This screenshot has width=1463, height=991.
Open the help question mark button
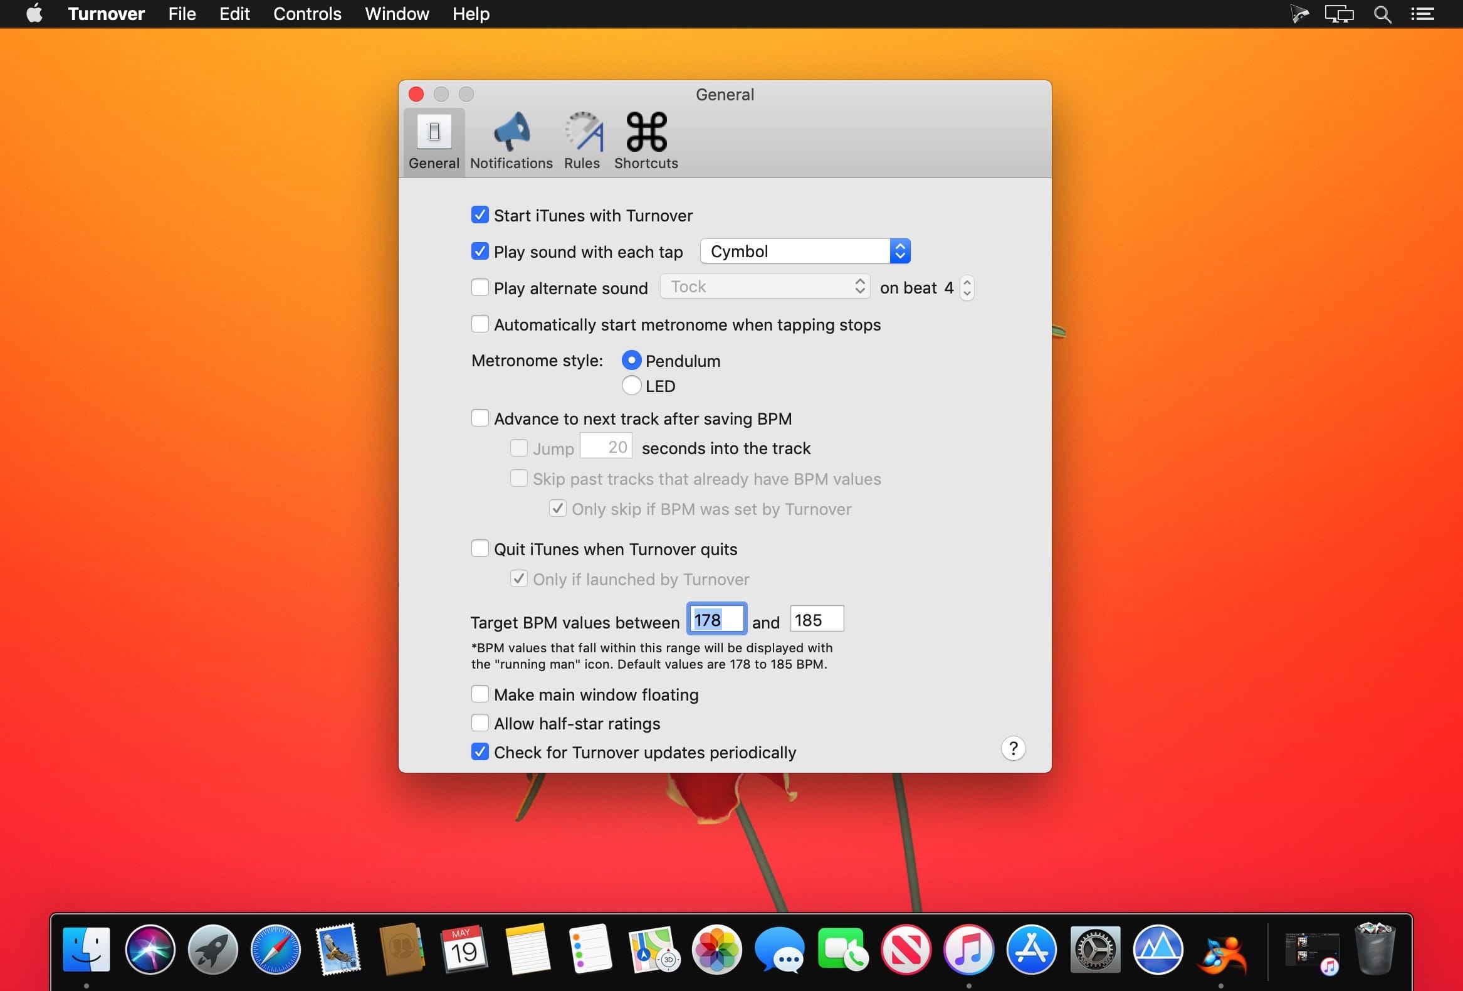pyautogui.click(x=1013, y=748)
